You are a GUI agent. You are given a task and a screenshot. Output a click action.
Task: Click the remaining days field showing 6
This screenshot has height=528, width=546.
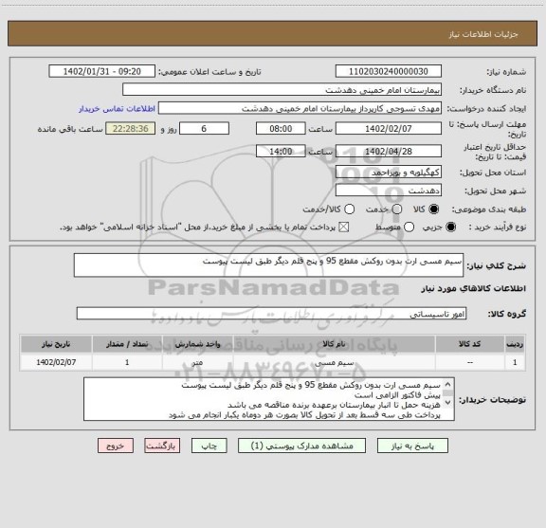(x=204, y=129)
